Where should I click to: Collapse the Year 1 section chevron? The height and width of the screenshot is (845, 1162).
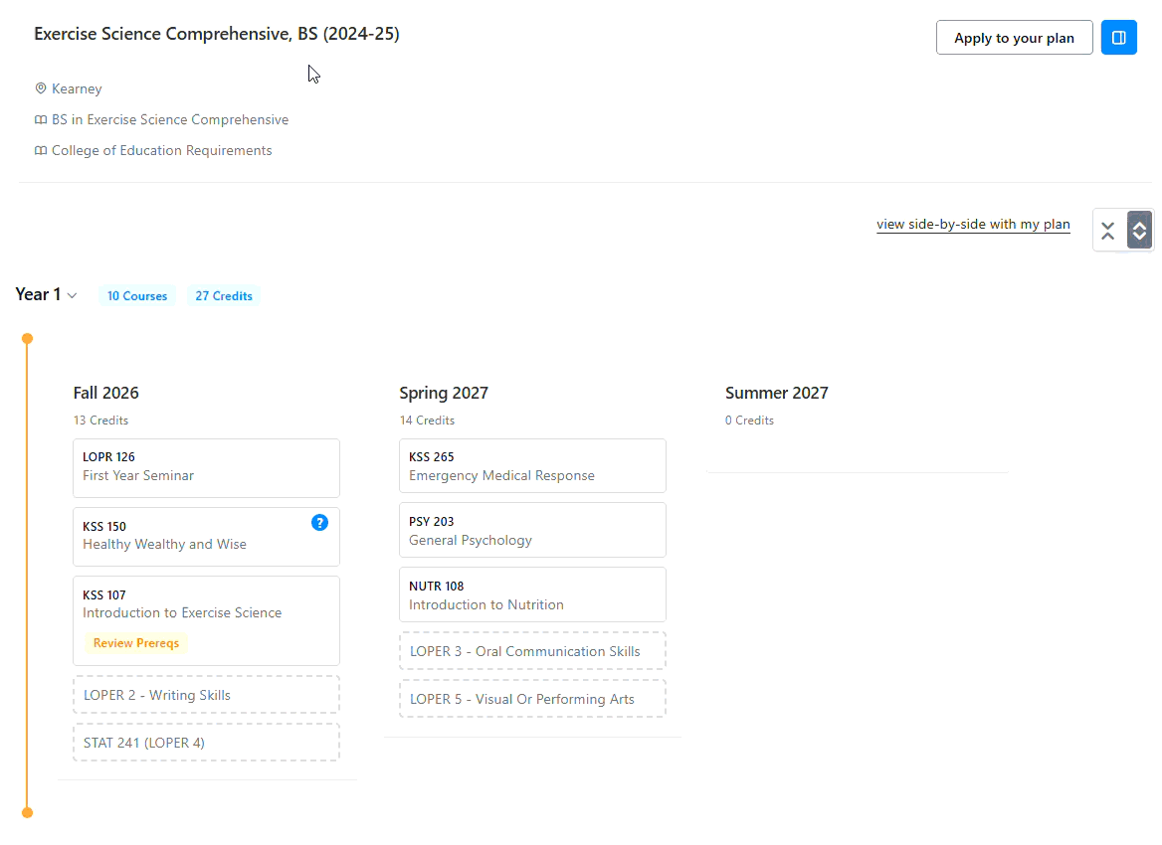[x=72, y=295]
